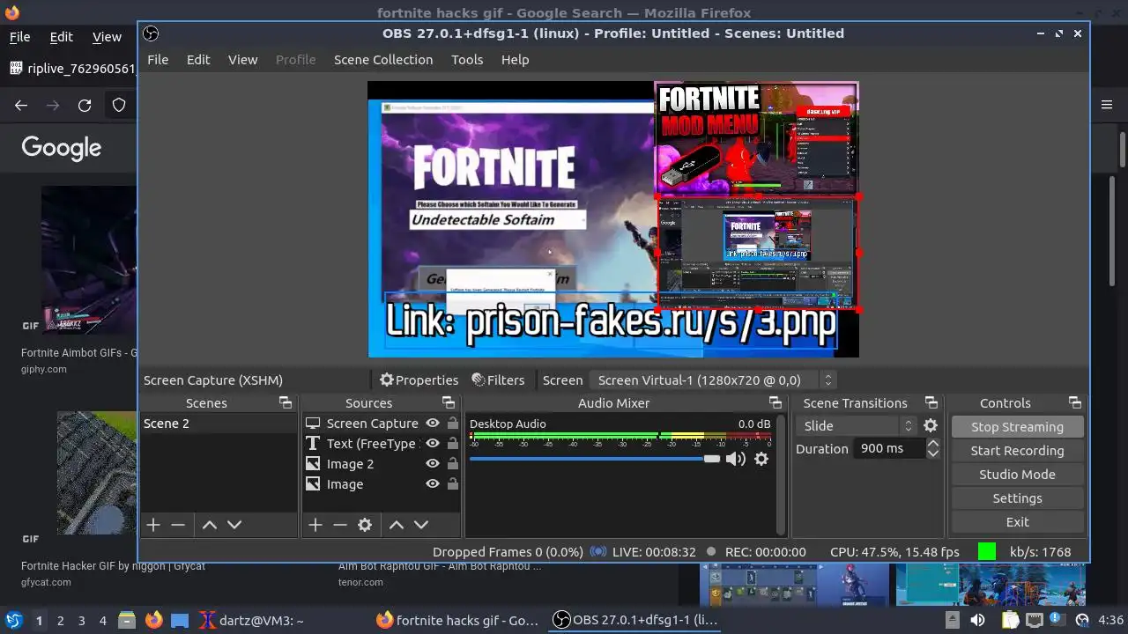Open the OBS File menu

coord(158,60)
